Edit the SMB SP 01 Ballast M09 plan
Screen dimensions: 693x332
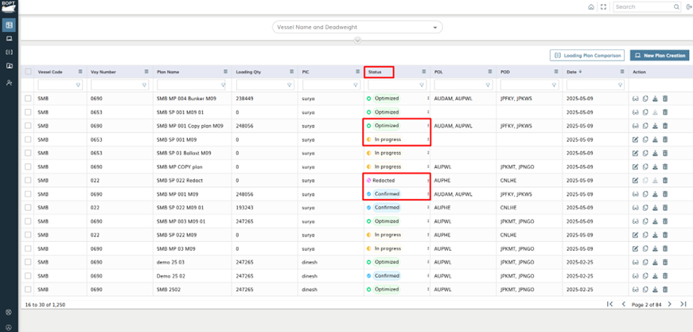pyautogui.click(x=635, y=153)
